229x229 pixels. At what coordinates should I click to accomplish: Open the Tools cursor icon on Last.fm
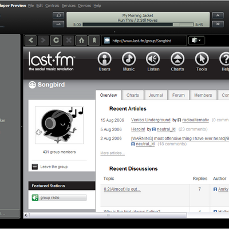click(202, 59)
